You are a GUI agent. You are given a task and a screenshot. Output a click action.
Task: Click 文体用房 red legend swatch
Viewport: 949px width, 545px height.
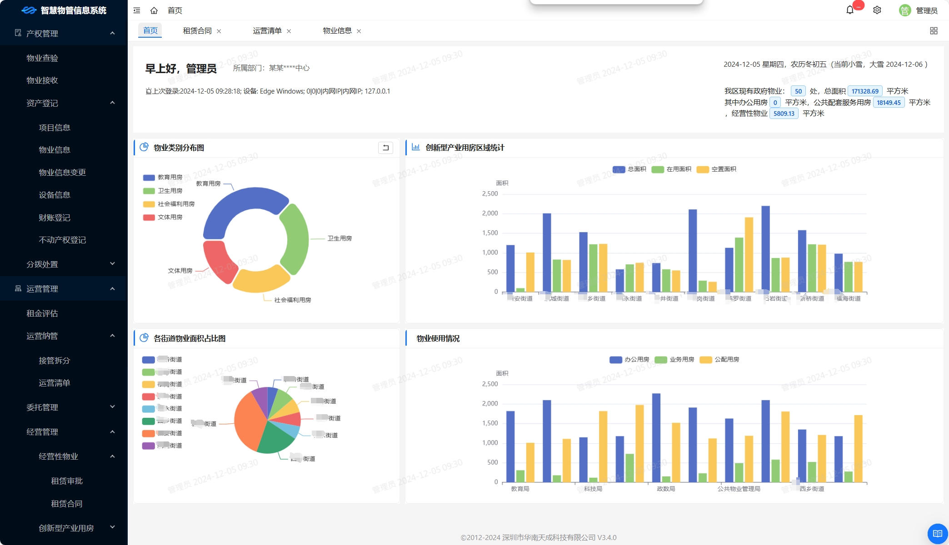click(149, 218)
